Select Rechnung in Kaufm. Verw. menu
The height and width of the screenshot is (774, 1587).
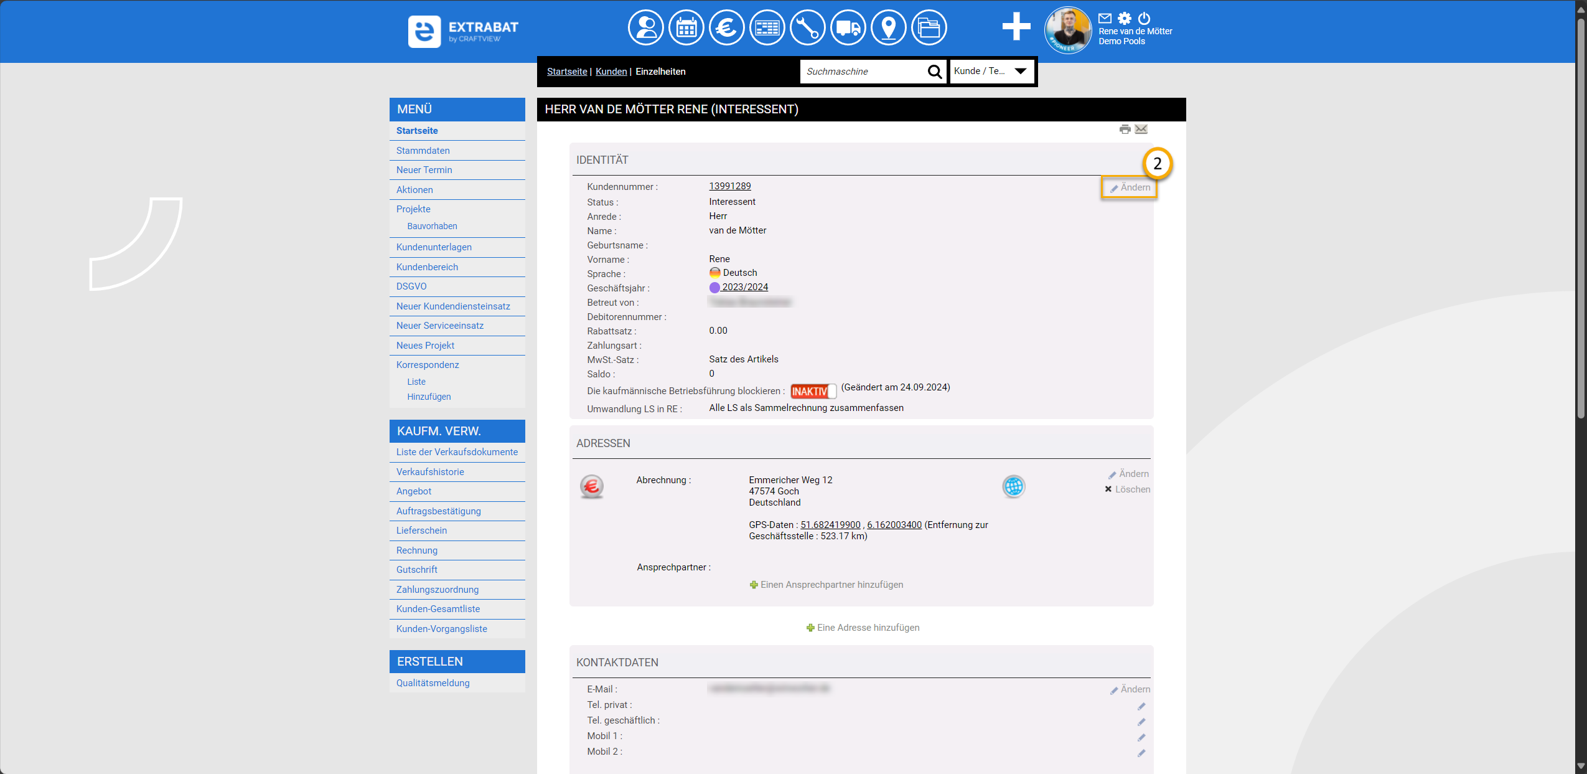pyautogui.click(x=416, y=550)
